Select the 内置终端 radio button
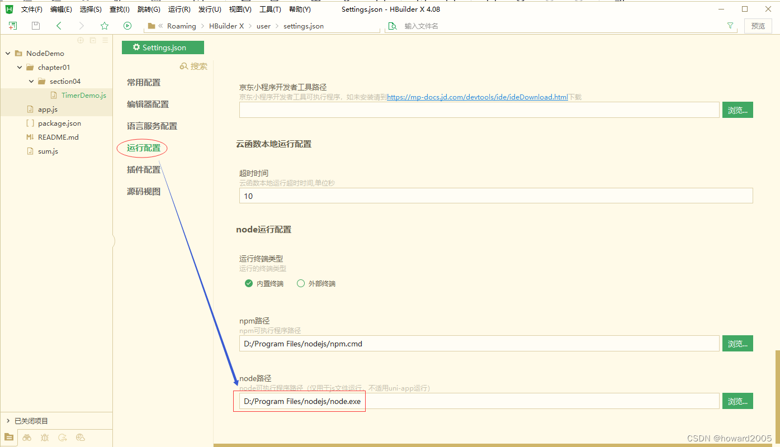The image size is (780, 447). [x=248, y=283]
